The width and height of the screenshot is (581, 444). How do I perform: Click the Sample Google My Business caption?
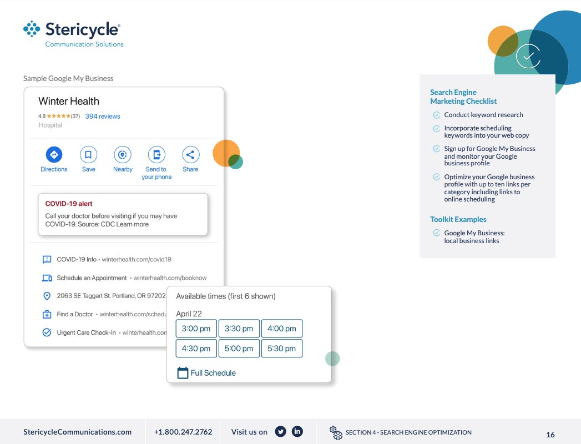click(68, 79)
